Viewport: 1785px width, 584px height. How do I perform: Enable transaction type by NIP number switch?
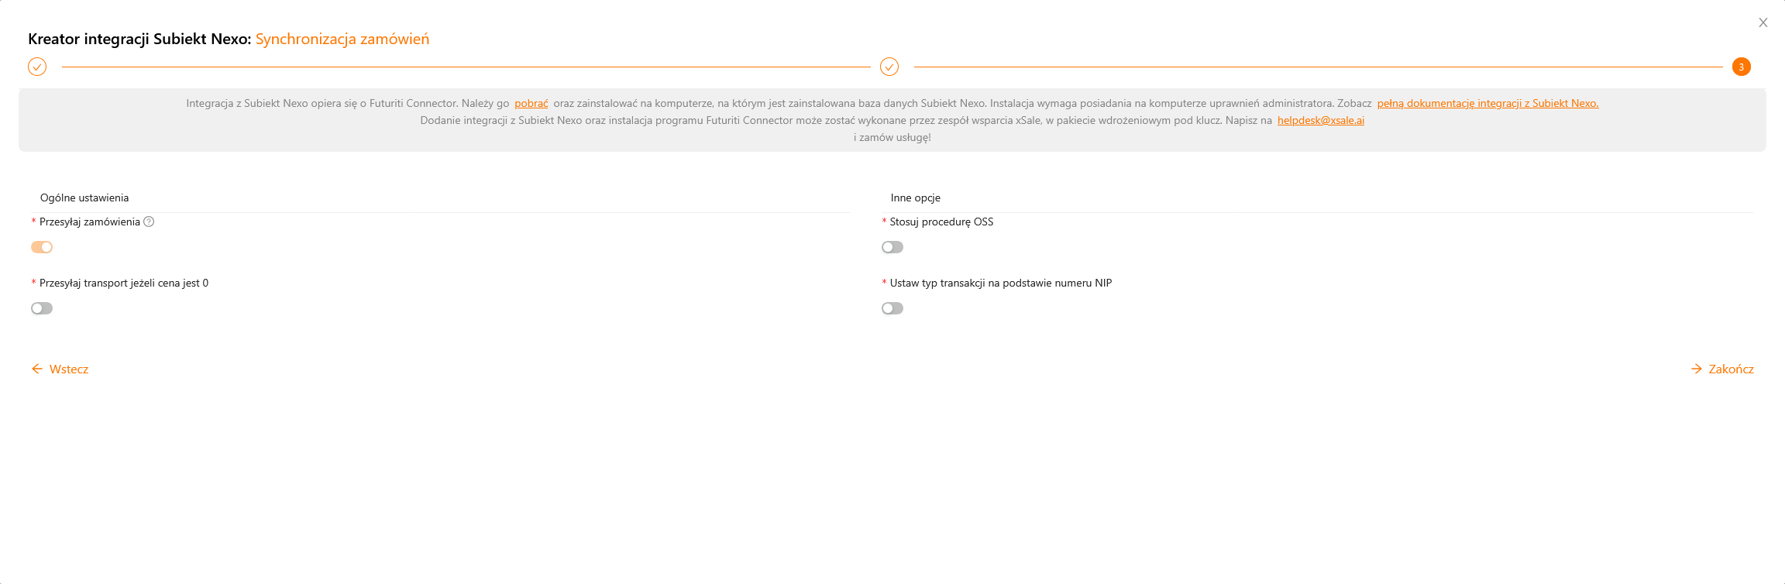pos(892,308)
